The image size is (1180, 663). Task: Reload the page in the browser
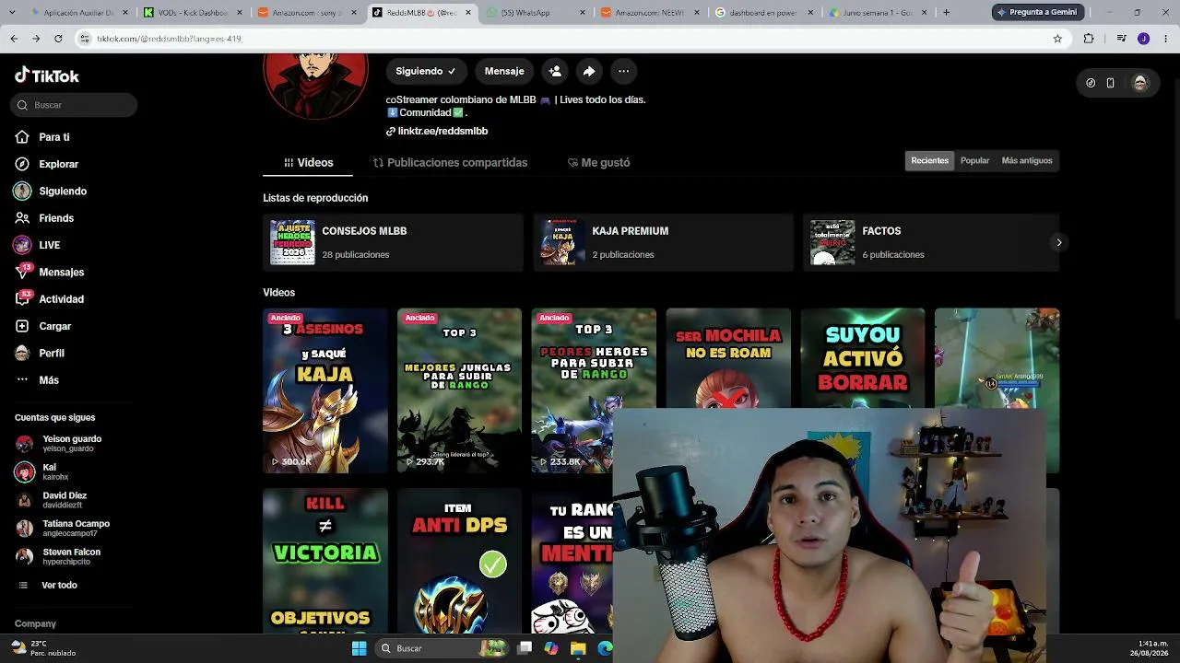[58, 39]
